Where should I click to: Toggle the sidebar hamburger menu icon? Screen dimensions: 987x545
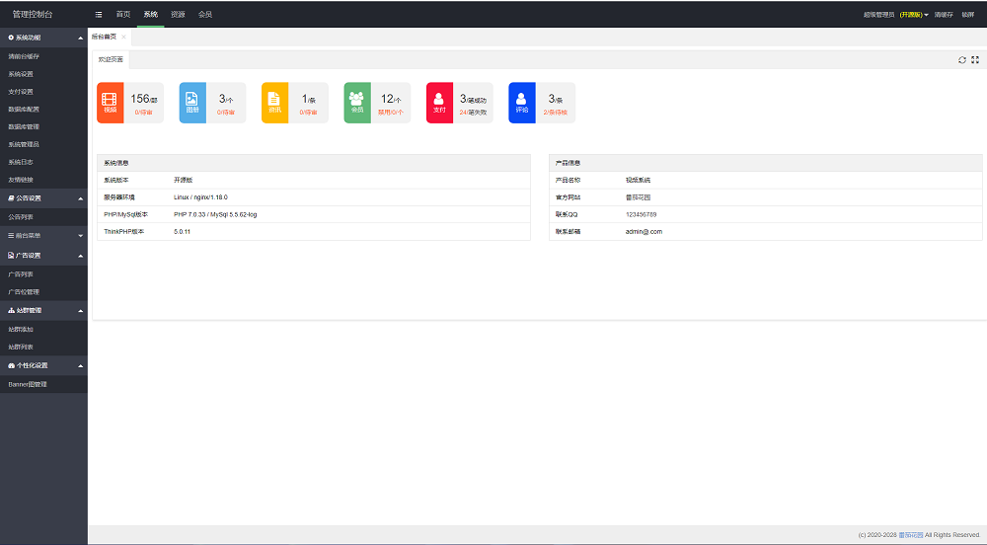(99, 15)
